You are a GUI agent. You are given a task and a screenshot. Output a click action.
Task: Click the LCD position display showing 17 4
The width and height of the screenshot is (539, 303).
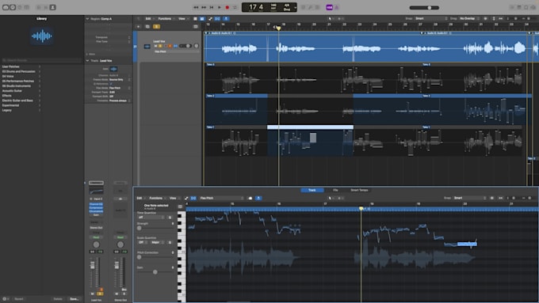tap(256, 7)
